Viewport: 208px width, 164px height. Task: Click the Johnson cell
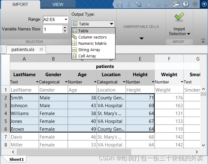tap(25, 106)
